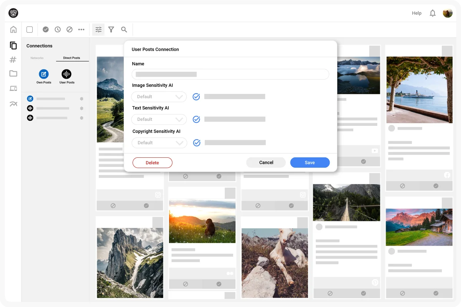The width and height of the screenshot is (461, 307).
Task: Toggle the Copyright Sensitivity AI checkmark
Action: coord(197,142)
